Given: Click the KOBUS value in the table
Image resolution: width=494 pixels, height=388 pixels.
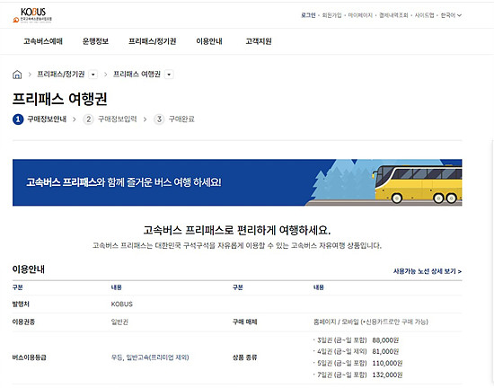Looking at the screenshot, I should click(x=122, y=304).
